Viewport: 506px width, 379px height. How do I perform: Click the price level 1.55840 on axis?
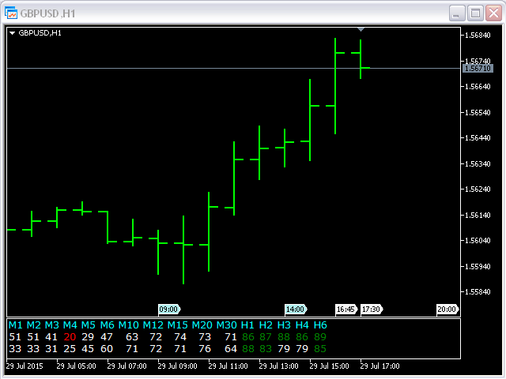[478, 292]
